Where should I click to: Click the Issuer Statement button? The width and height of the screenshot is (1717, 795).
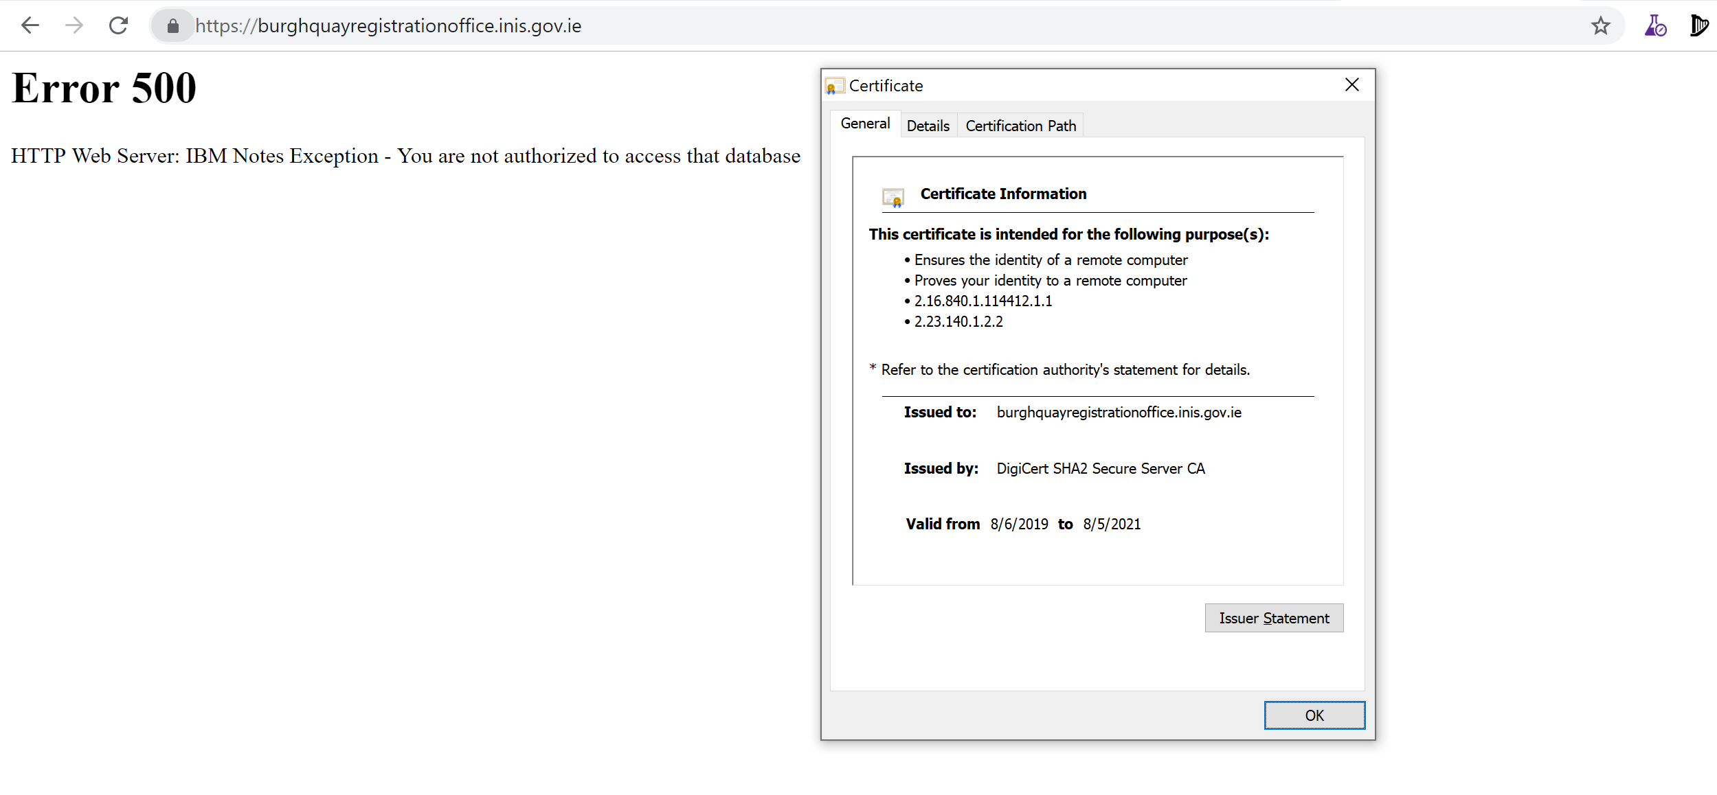tap(1274, 618)
